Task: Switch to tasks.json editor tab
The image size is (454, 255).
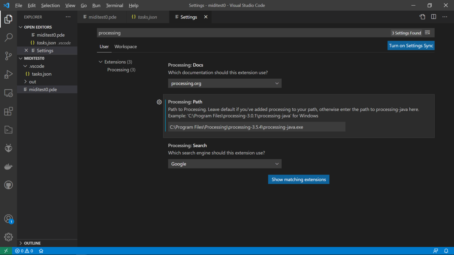Action: coord(147,17)
